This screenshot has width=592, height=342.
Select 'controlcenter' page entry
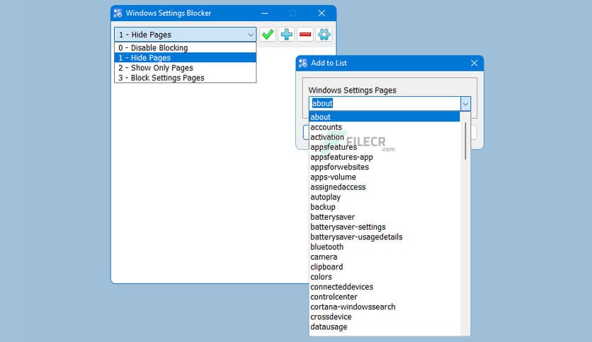click(385, 297)
